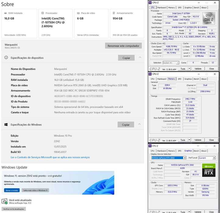The image size is (220, 213).
Task: Click Baixar e instalar button
Action: click(x=12, y=190)
